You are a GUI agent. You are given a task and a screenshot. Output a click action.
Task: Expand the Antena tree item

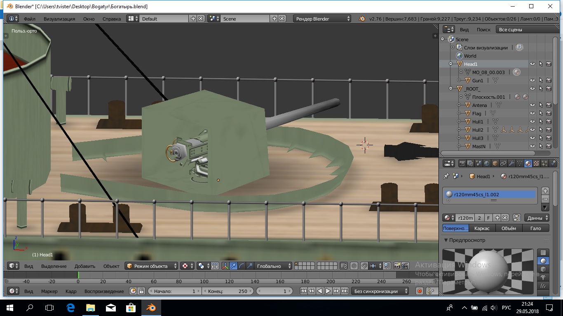(459, 105)
